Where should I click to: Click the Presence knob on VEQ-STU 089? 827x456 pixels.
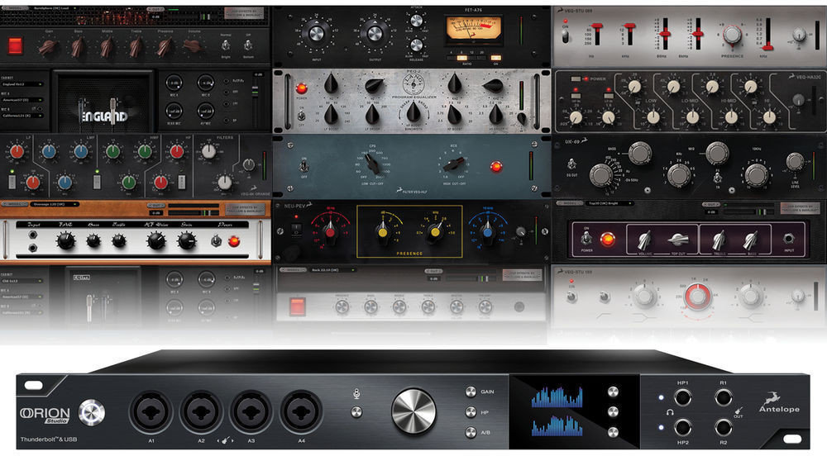[x=732, y=34]
